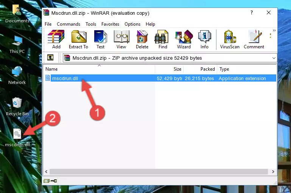
Task: Select the Documents desktop icon
Action: point(17,14)
